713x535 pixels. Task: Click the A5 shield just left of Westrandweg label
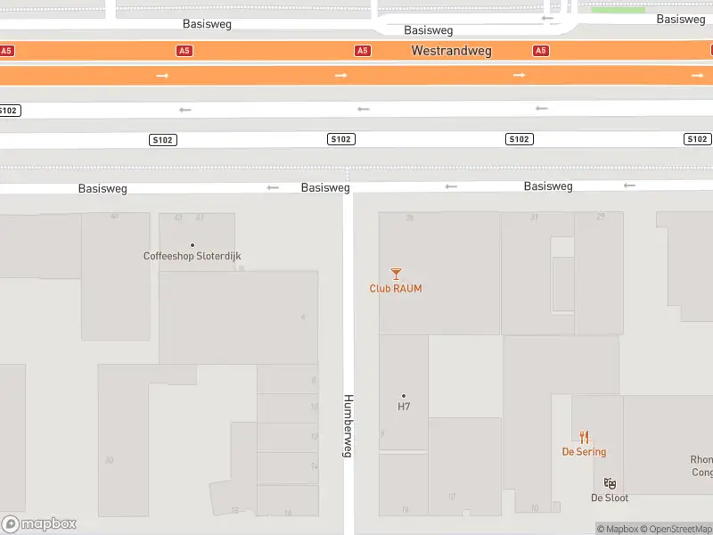362,51
